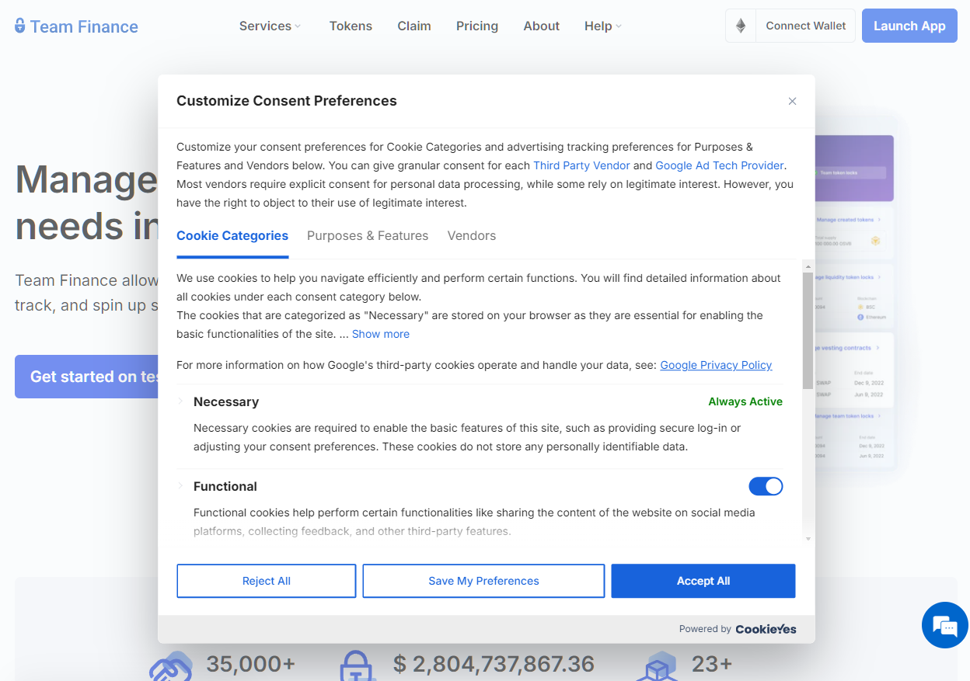Open the Help dropdown menu
The height and width of the screenshot is (681, 970).
coord(602,26)
